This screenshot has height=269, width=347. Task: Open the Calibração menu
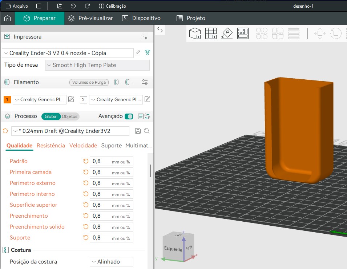coord(113,6)
